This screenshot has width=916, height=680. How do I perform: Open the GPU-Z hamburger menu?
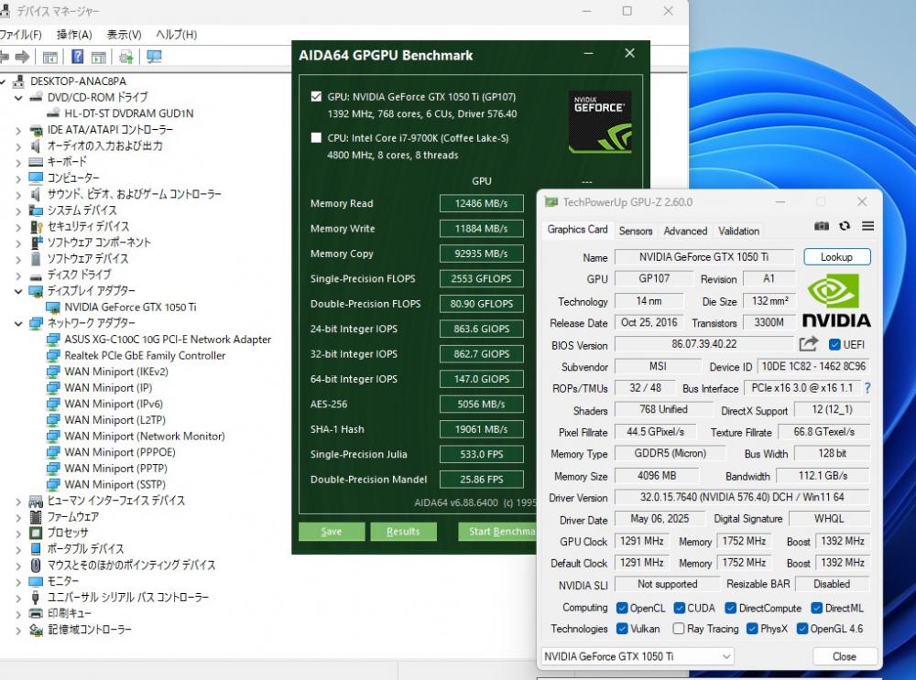click(868, 226)
